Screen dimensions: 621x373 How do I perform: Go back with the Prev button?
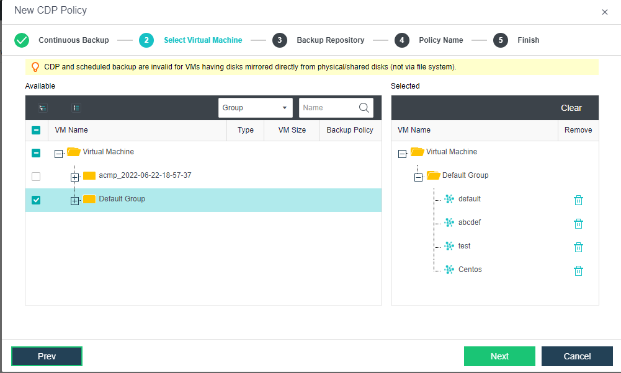coord(47,356)
